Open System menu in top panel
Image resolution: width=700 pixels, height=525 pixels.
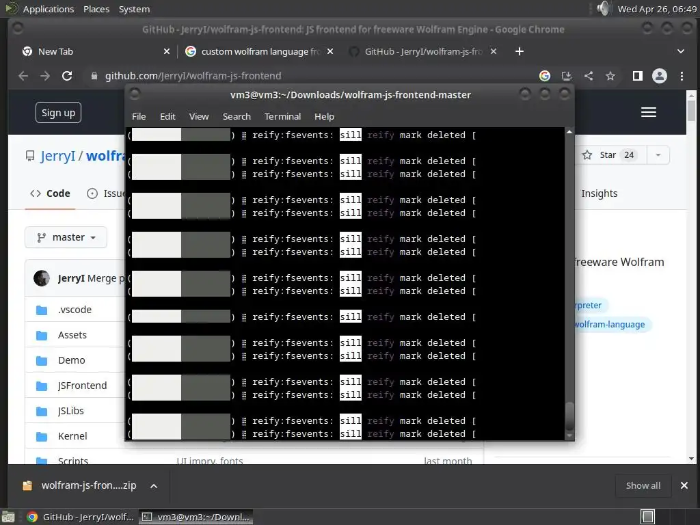point(134,9)
